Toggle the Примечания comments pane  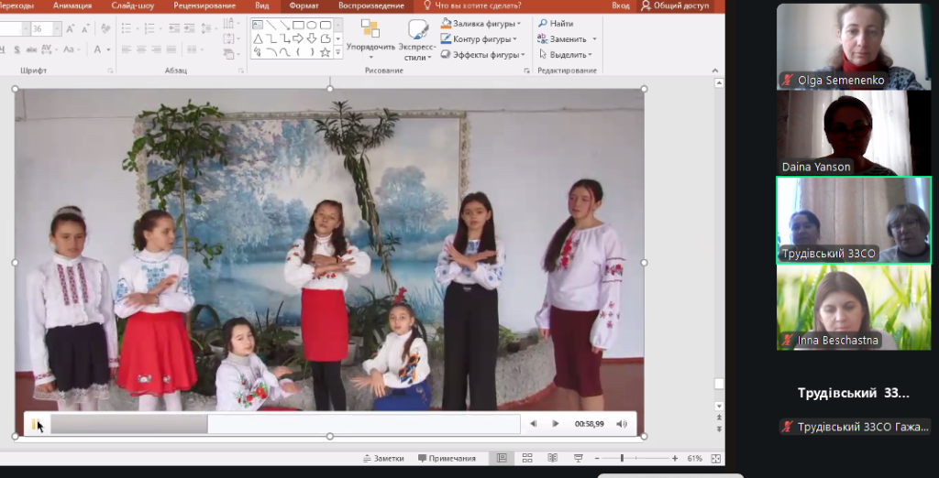(447, 458)
